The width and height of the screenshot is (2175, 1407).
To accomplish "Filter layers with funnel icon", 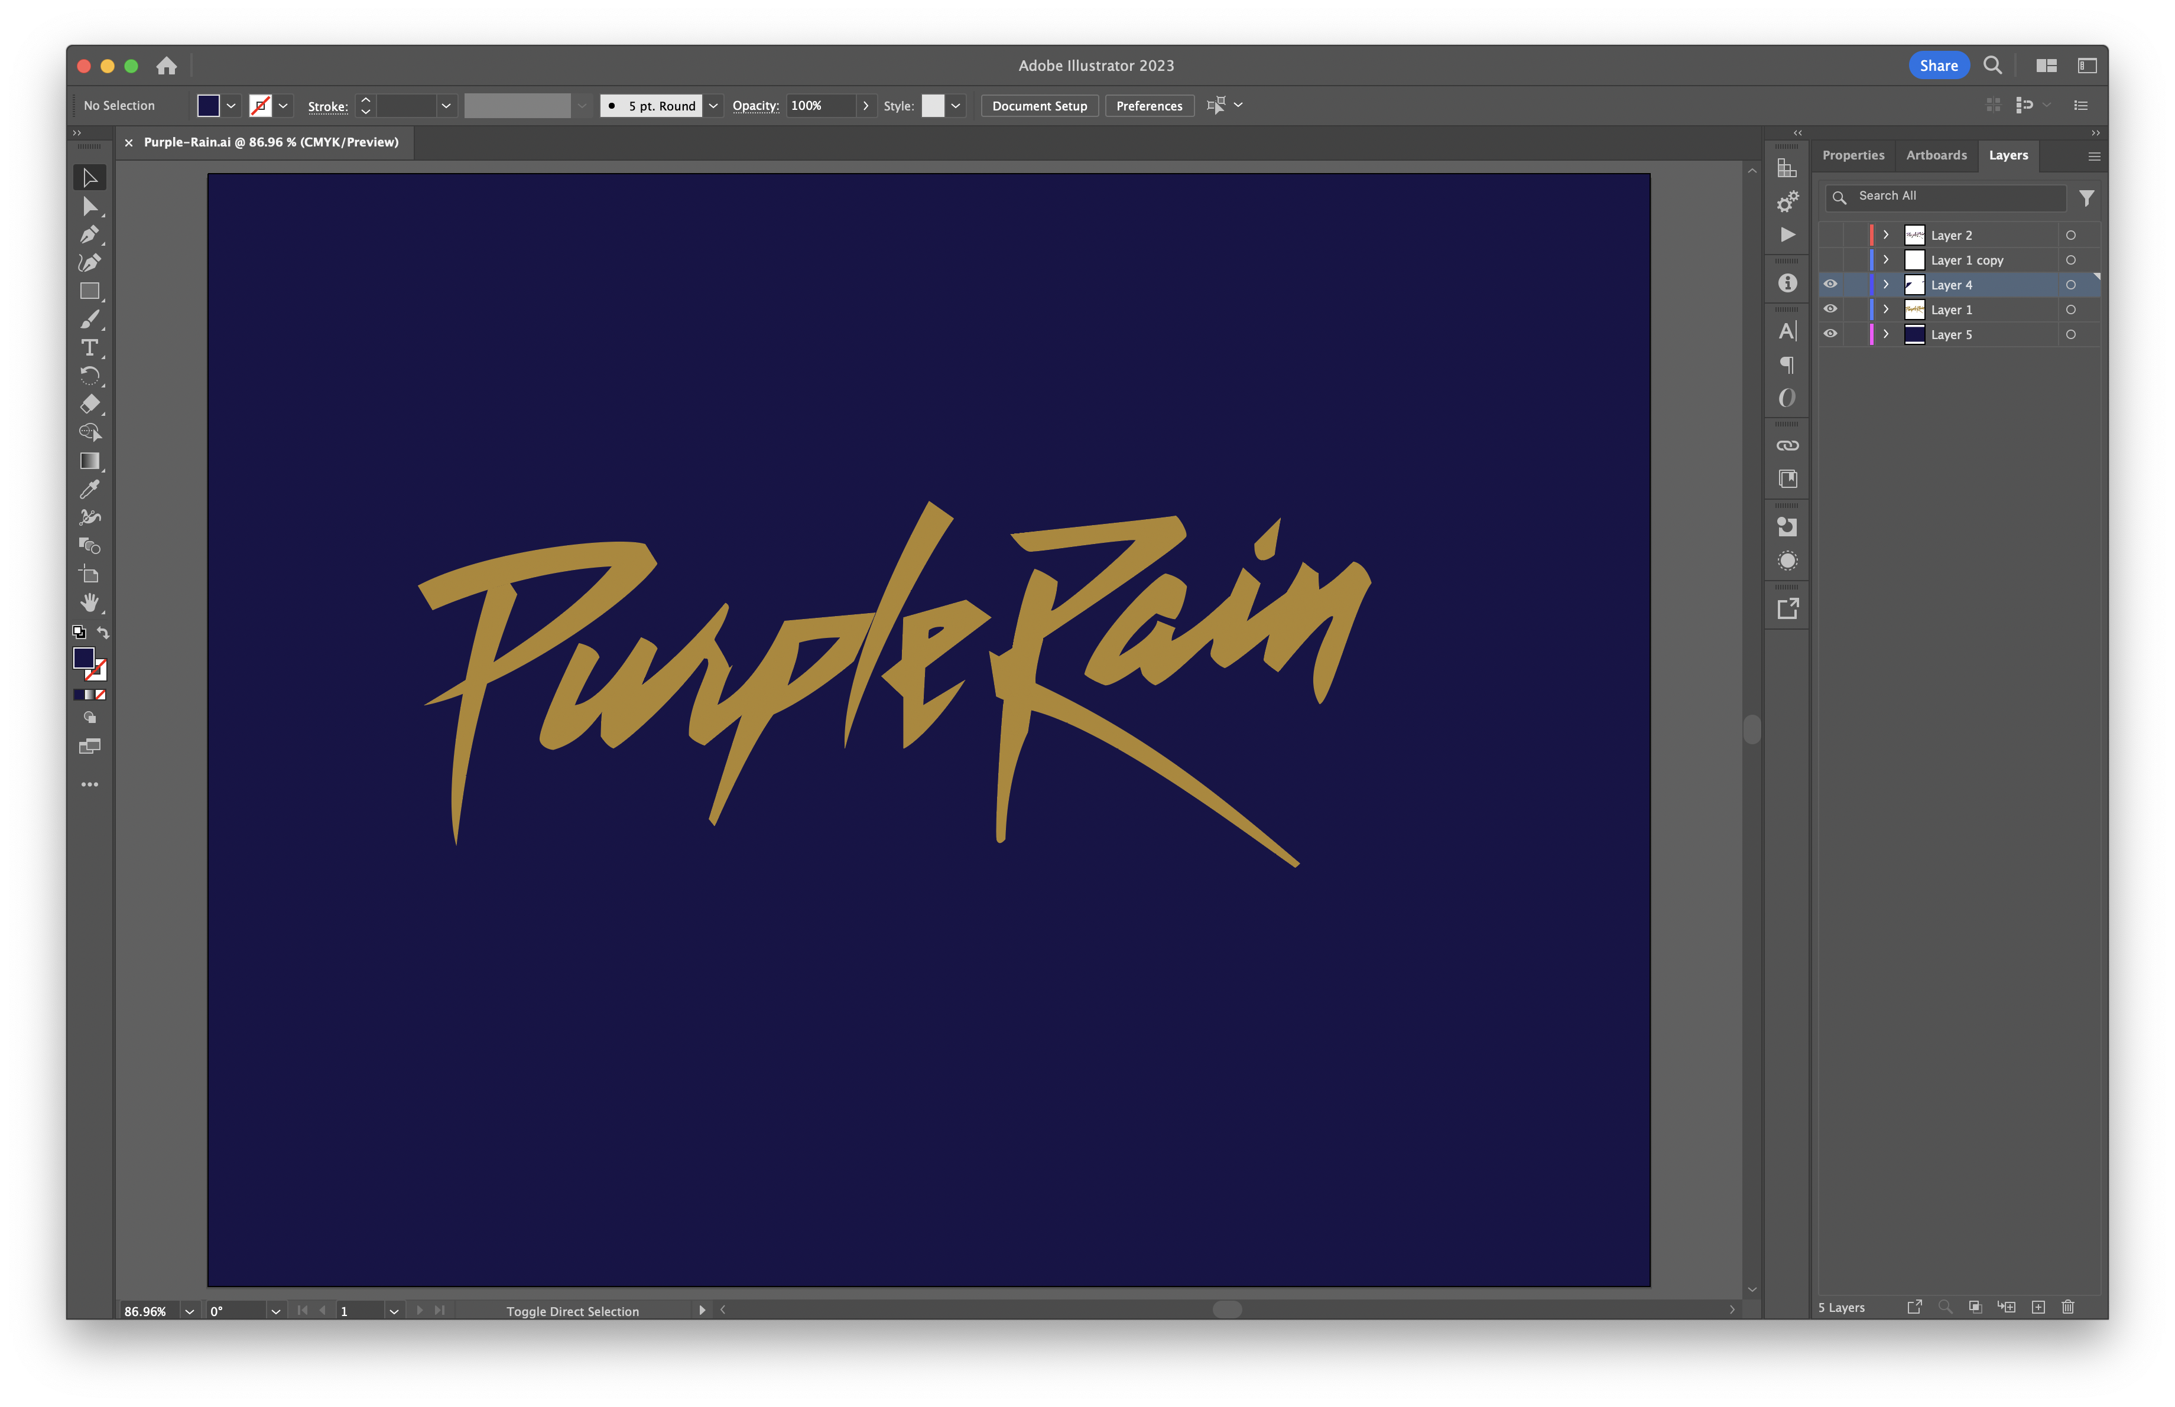I will [x=2086, y=198].
